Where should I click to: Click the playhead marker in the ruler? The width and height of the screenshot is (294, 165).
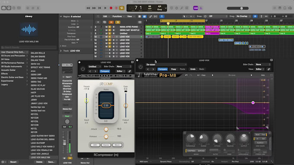(168, 24)
